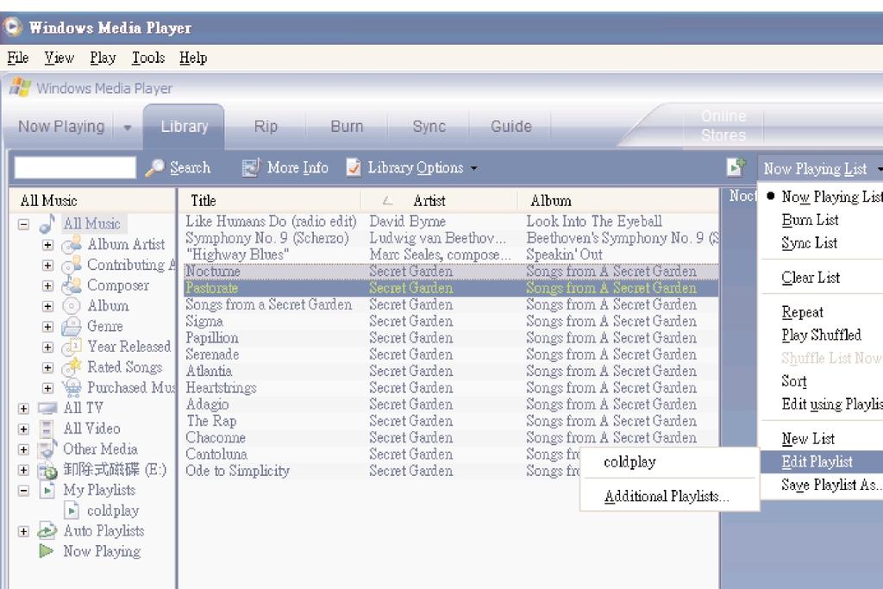This screenshot has width=883, height=589.
Task: Click the Genre icon
Action: coord(72,326)
